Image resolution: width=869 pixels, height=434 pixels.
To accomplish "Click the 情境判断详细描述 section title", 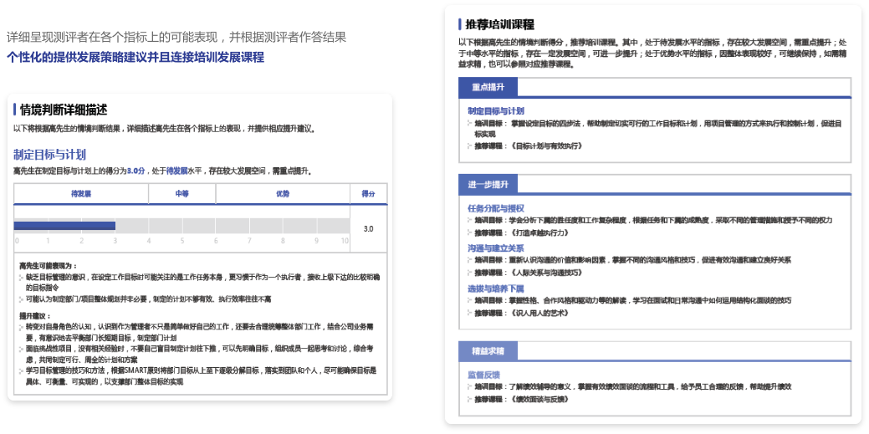I will tap(64, 110).
